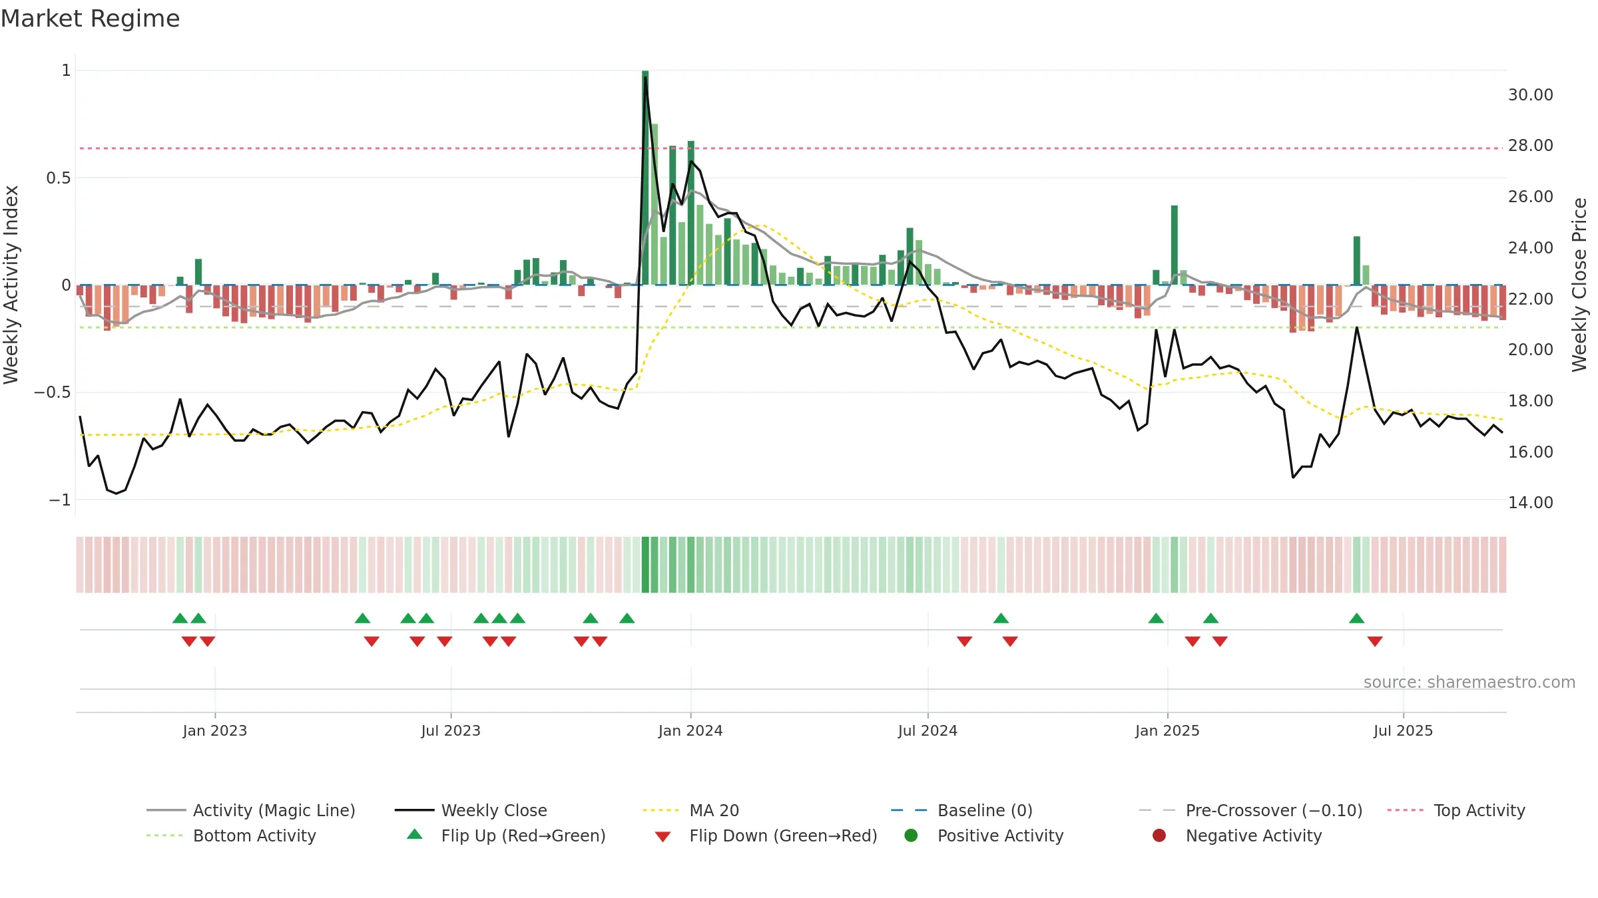Image resolution: width=1598 pixels, height=898 pixels.
Task: Click the Jul 2024 axis label
Action: [928, 730]
